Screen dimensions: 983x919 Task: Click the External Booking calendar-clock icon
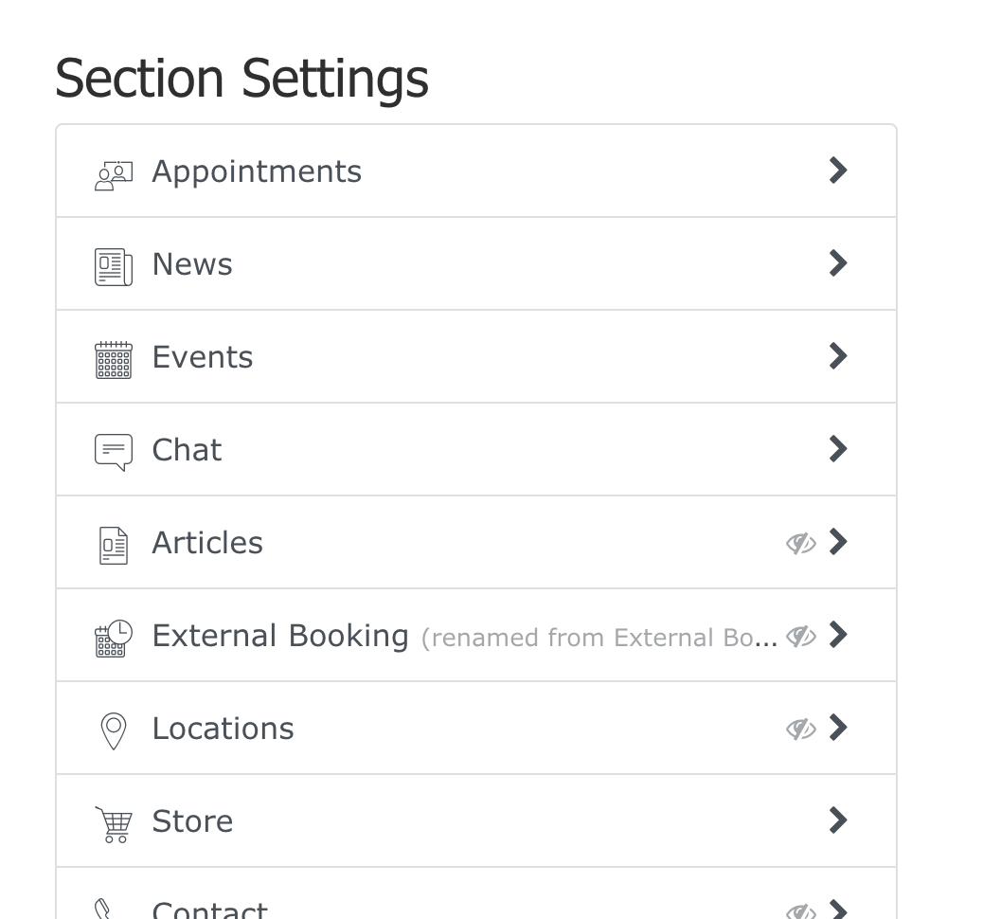pyautogui.click(x=114, y=638)
